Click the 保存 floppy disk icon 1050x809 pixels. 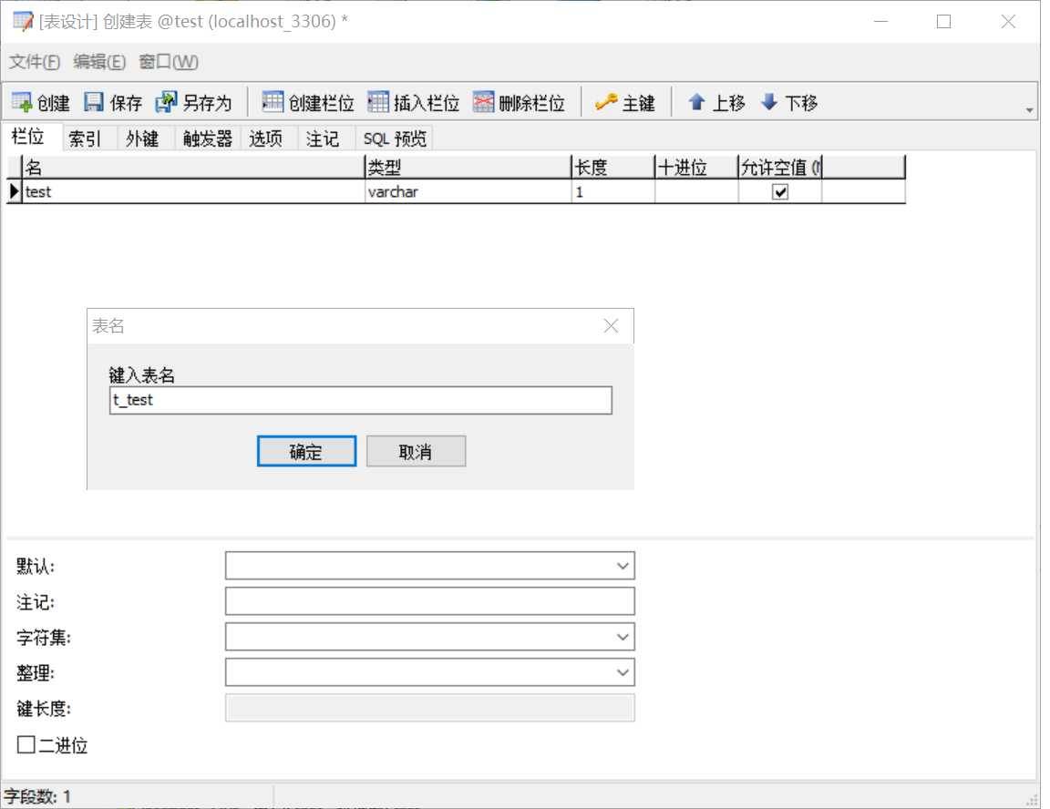(94, 102)
